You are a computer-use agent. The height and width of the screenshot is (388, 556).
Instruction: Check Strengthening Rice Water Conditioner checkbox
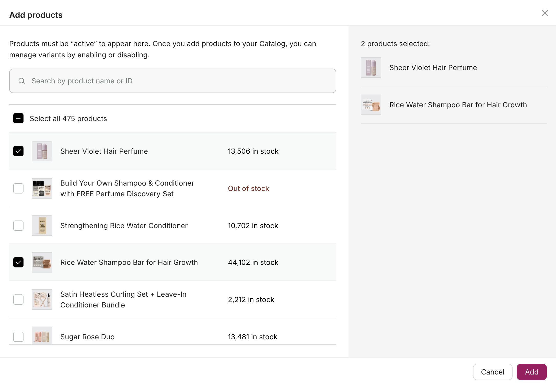pyautogui.click(x=18, y=226)
